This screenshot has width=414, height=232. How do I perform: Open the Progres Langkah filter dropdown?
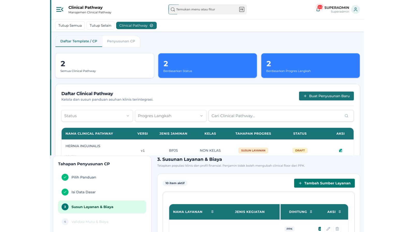tap(171, 116)
